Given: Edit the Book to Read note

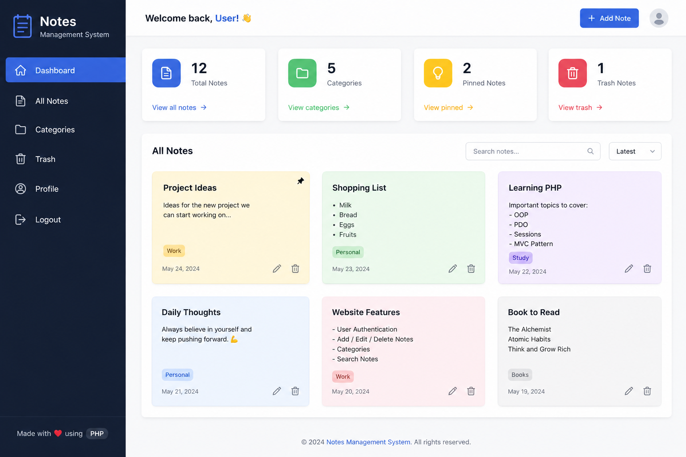Looking at the screenshot, I should [629, 391].
